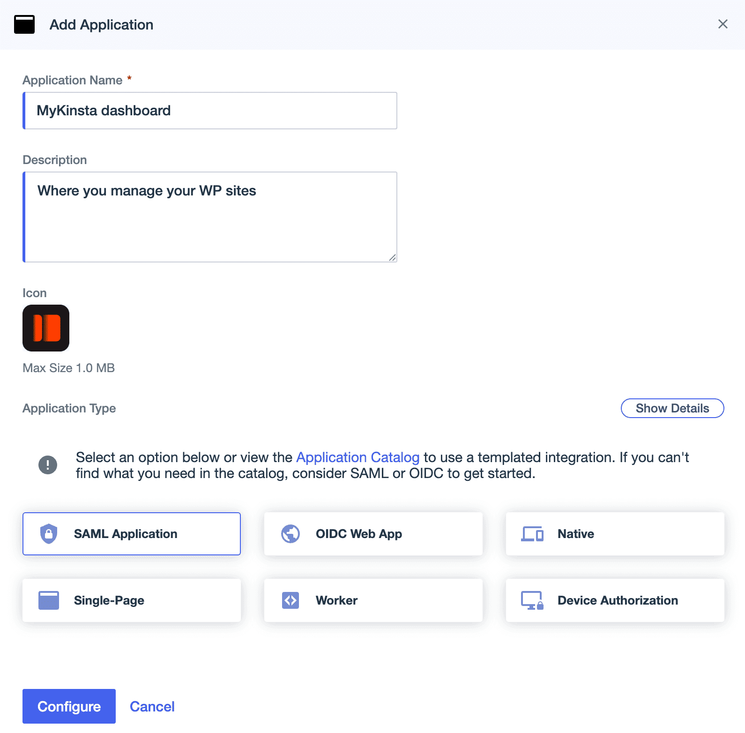The width and height of the screenshot is (745, 733).
Task: Click the Description box resize handle
Action: pos(393,257)
